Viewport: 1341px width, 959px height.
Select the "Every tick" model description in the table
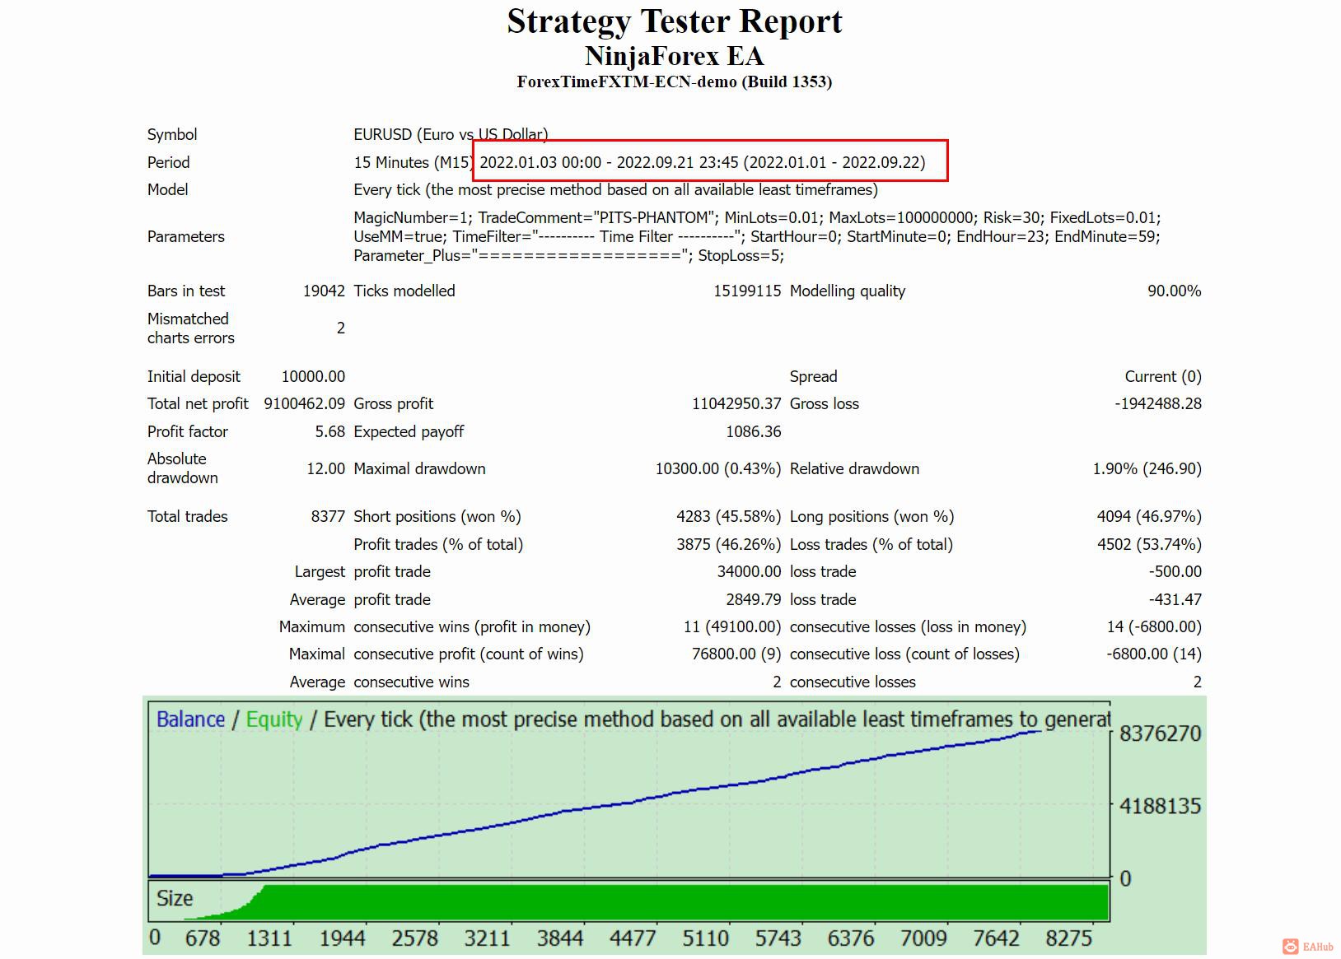click(x=615, y=189)
